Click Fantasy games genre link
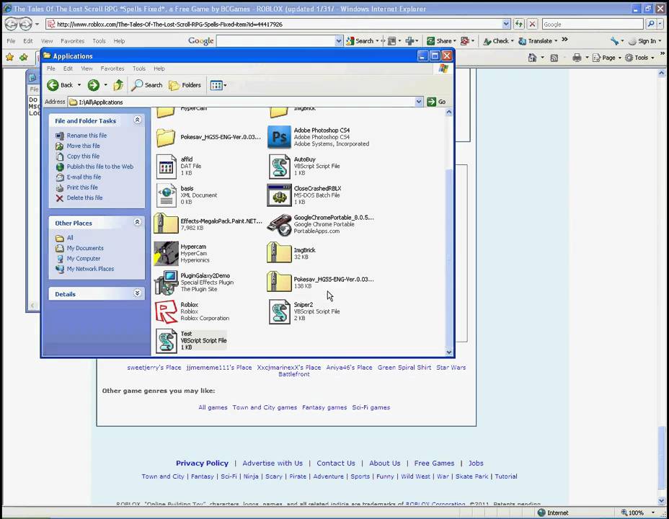Screen dimensions: 669x519 (324, 407)
